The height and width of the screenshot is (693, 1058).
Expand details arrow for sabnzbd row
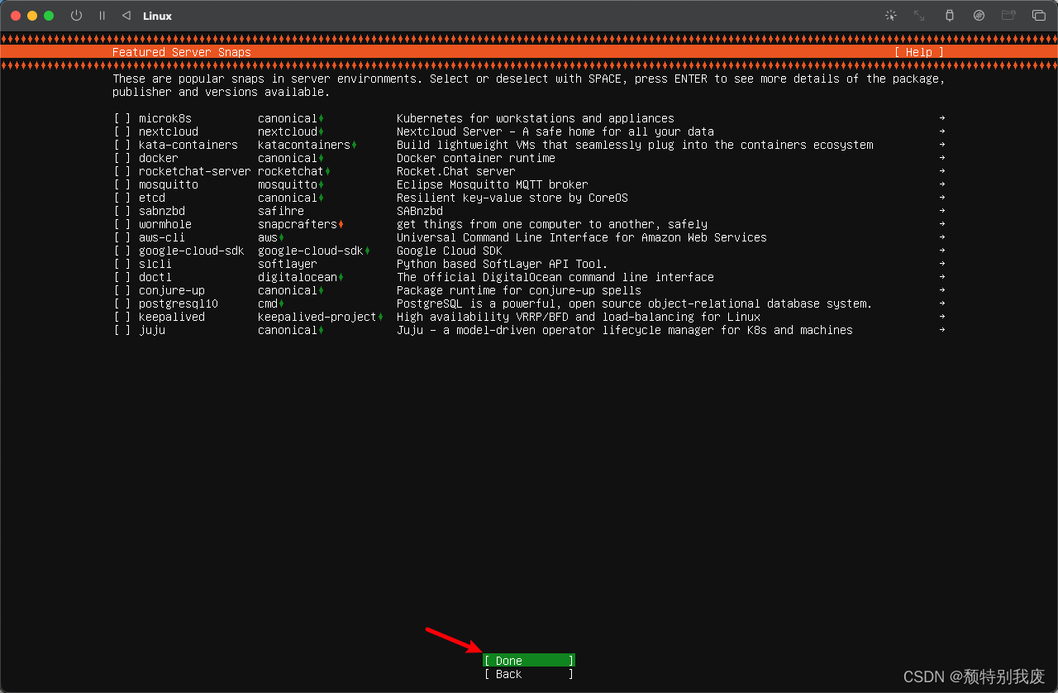(x=942, y=211)
